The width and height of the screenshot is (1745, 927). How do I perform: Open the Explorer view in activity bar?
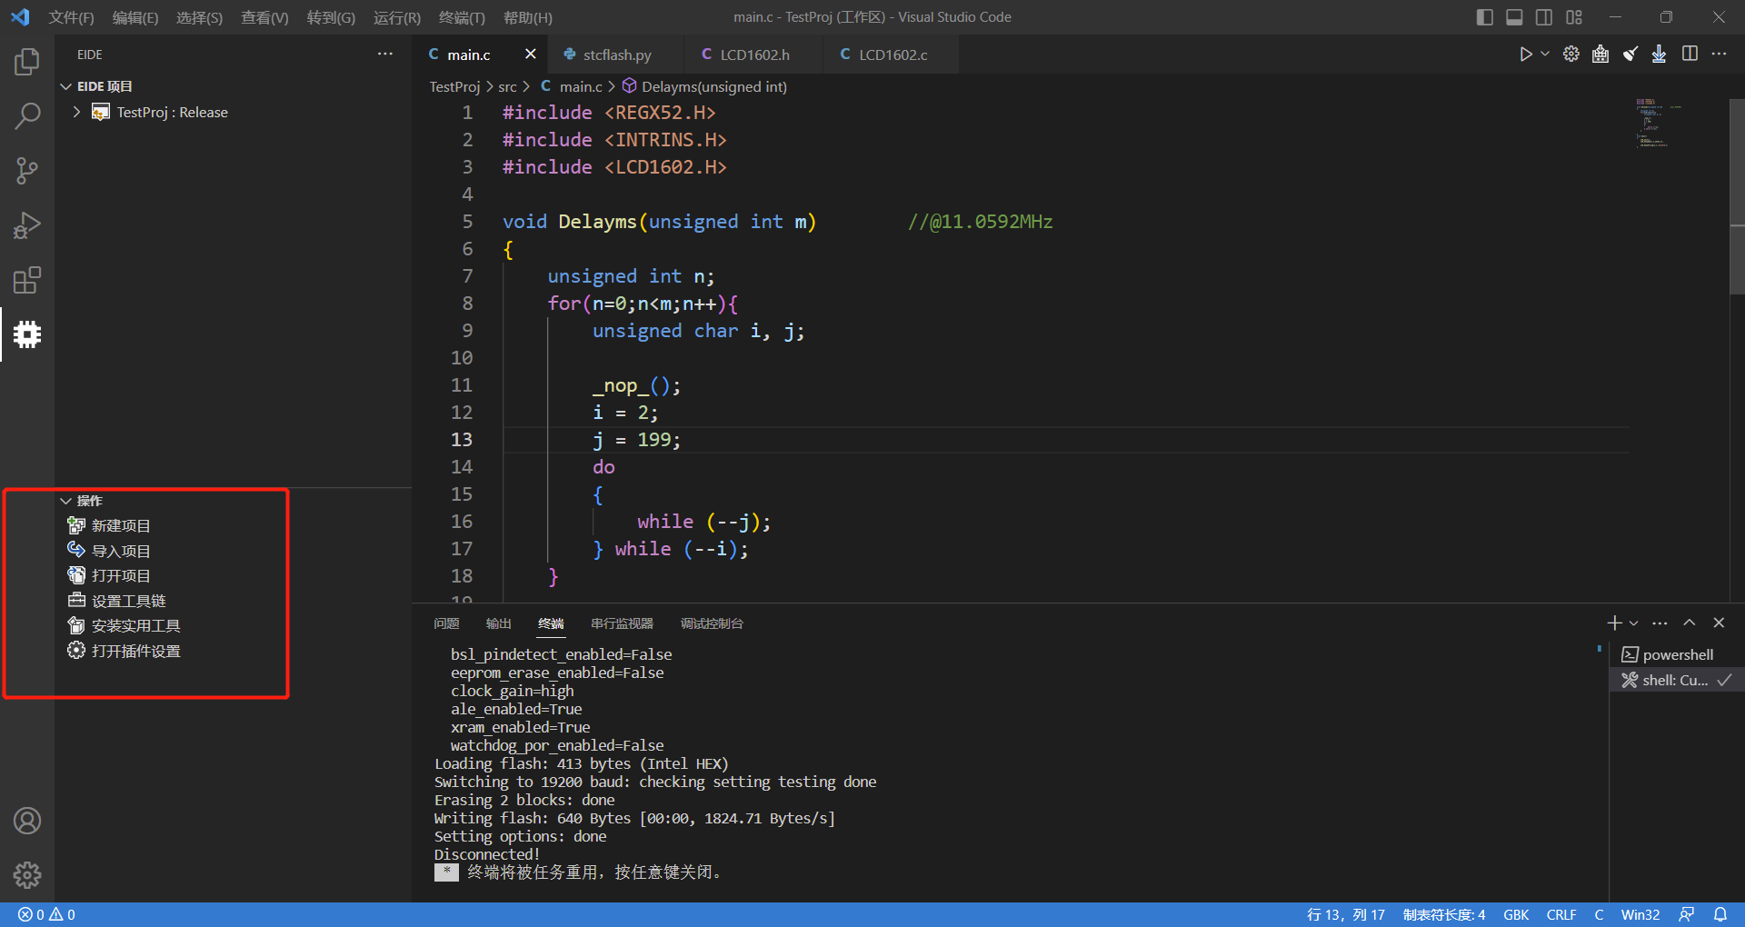click(27, 62)
